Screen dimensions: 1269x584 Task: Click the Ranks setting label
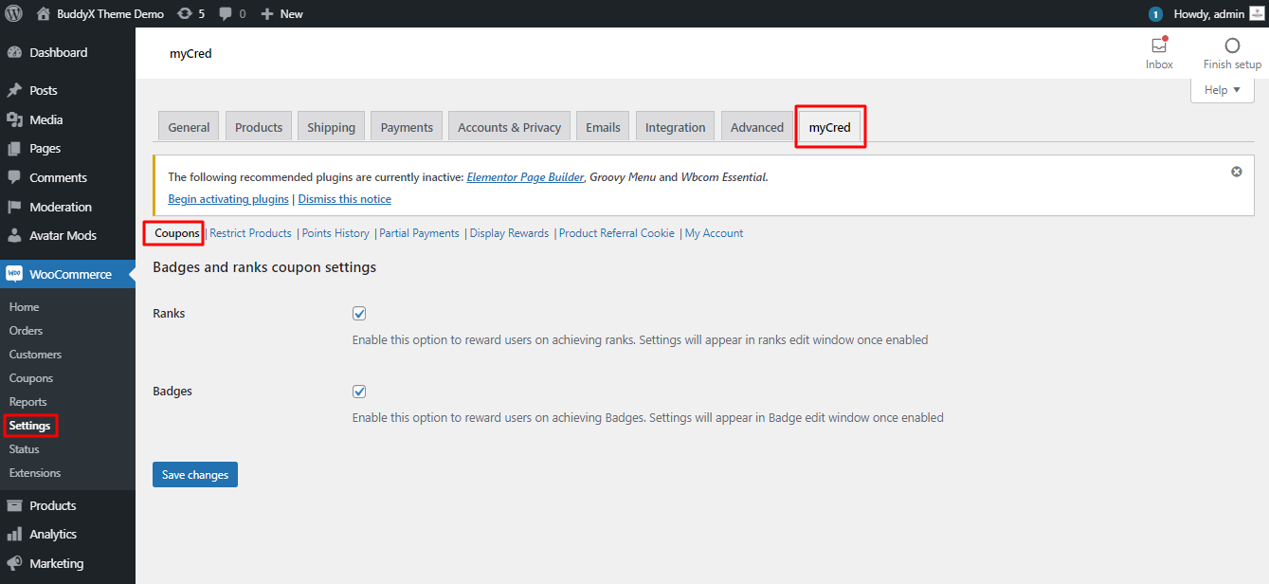pos(169,313)
